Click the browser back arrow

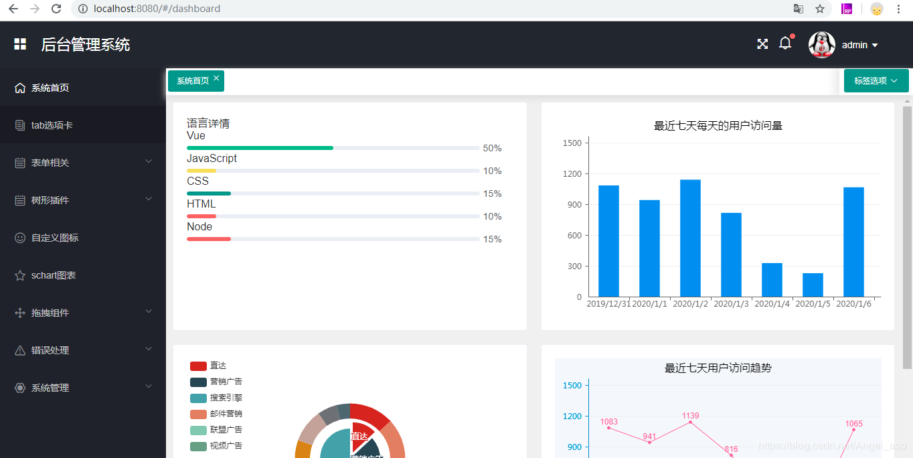coord(13,9)
